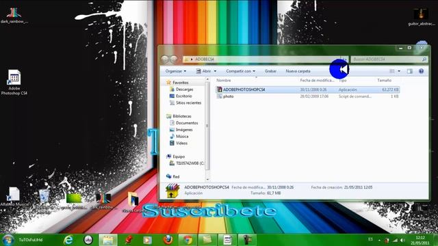Open the Música library

pos(182,137)
